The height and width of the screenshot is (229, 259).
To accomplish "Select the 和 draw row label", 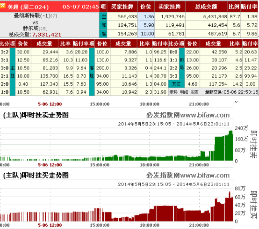I will pyautogui.click(x=103, y=25).
